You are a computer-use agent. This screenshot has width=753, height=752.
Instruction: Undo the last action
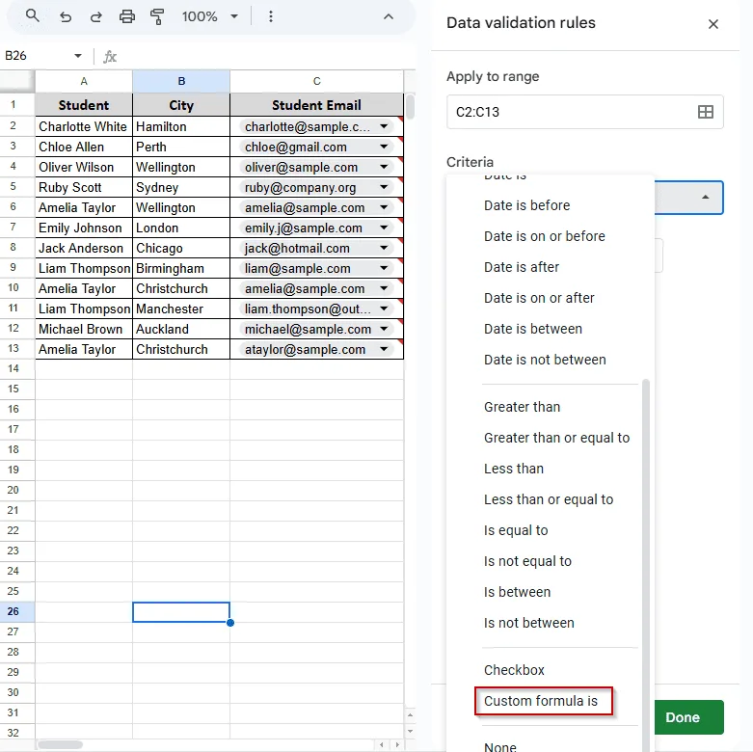[66, 16]
